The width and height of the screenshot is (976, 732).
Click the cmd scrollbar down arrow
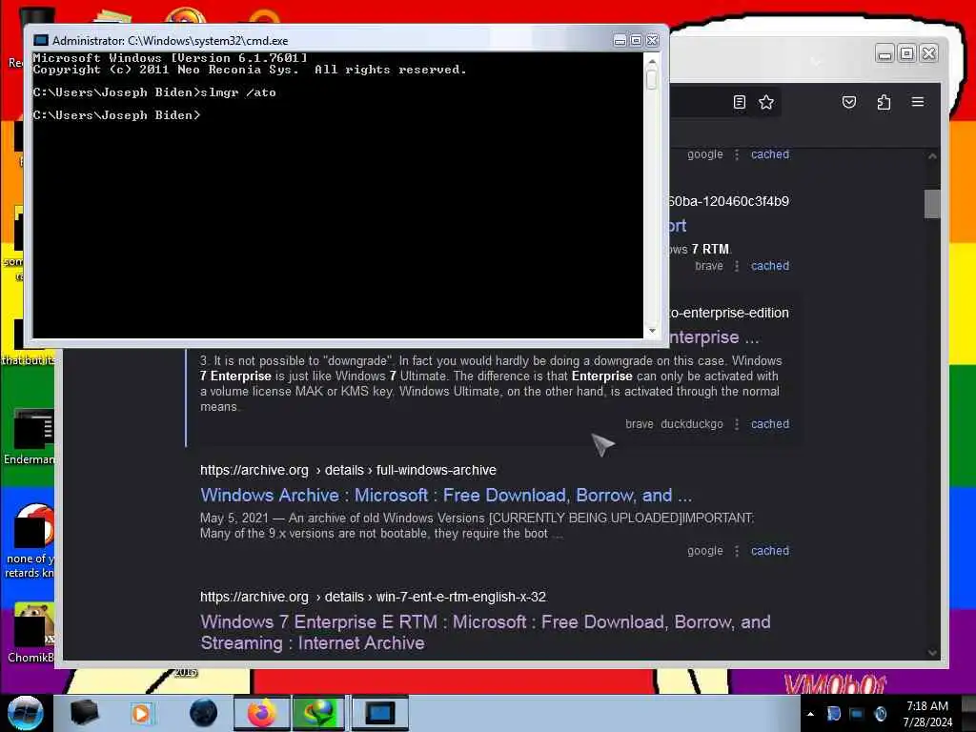652,331
